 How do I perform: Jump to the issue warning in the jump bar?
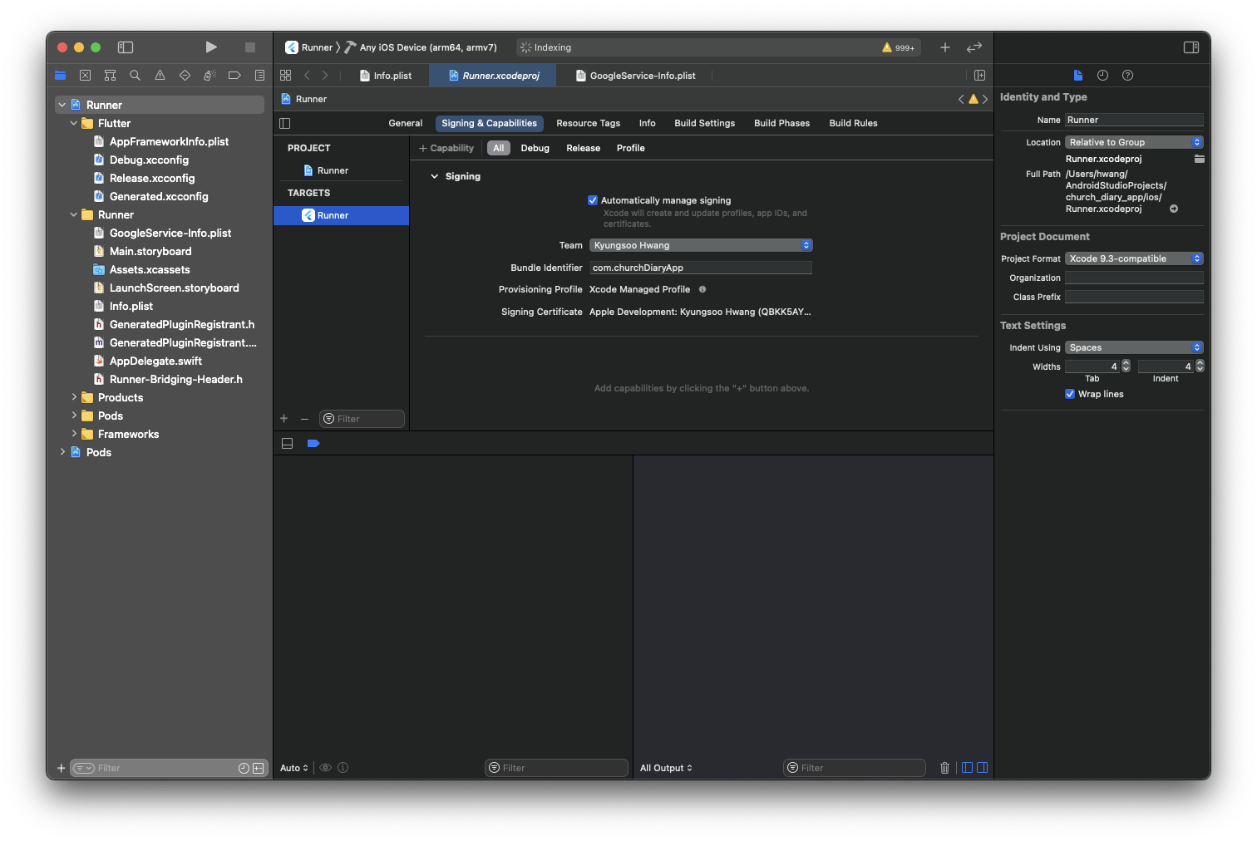974,99
